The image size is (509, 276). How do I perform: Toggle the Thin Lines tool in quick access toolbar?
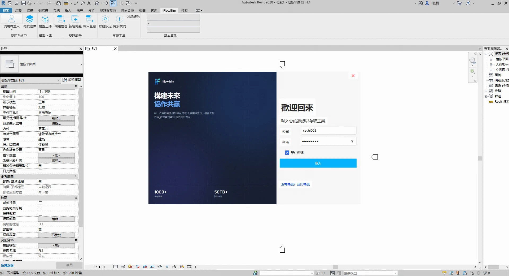click(113, 3)
